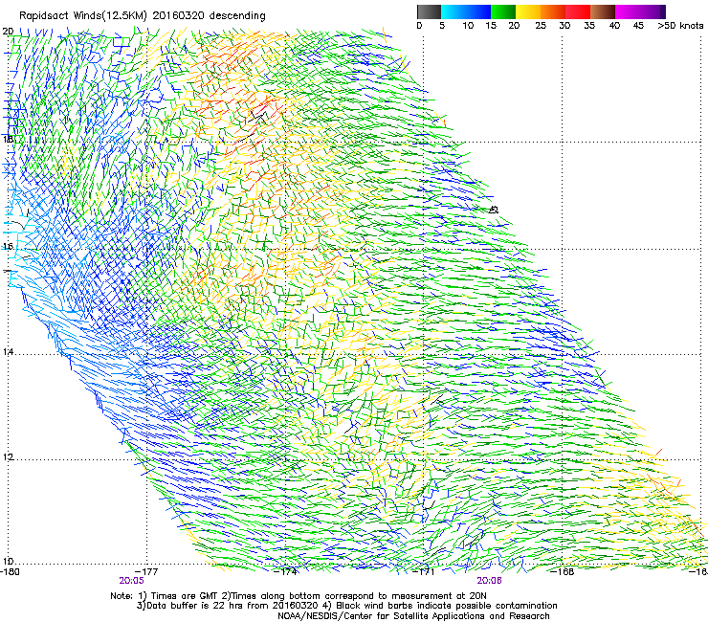Click the '15' label under the color scale
Image resolution: width=708 pixels, height=622 pixels.
point(491,26)
